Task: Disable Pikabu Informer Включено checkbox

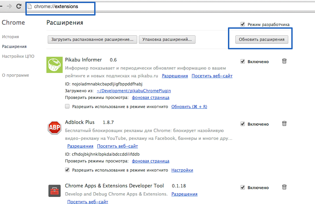Action: [243, 61]
